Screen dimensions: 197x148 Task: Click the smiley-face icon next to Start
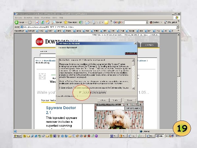[25, 136]
